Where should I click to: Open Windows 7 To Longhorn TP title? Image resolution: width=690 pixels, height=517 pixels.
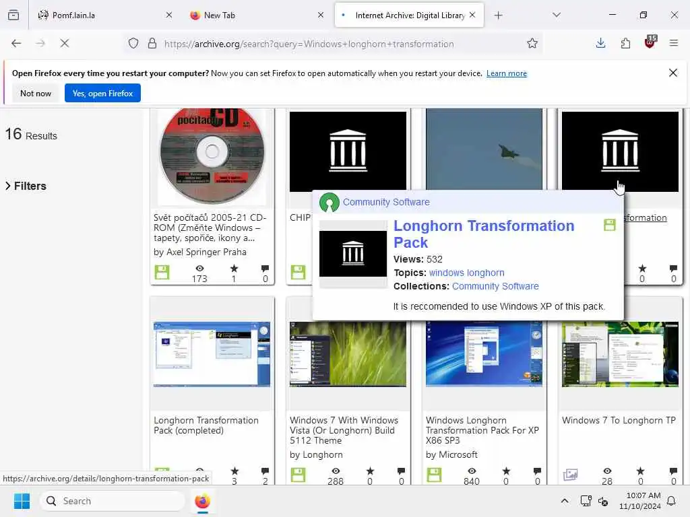[619, 420]
